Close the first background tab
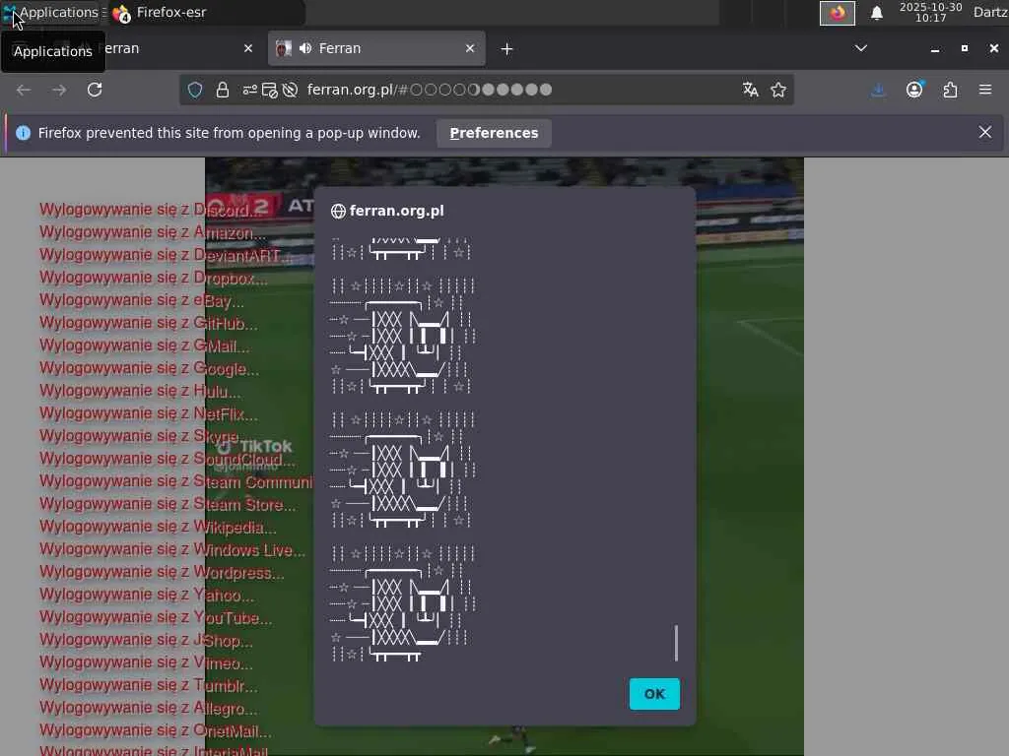 coord(248,49)
